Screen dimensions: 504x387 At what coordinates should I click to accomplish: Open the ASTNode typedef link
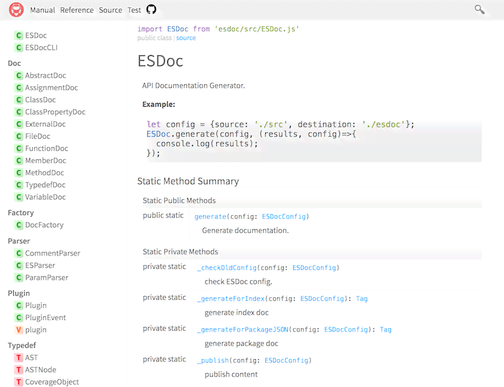pos(41,370)
